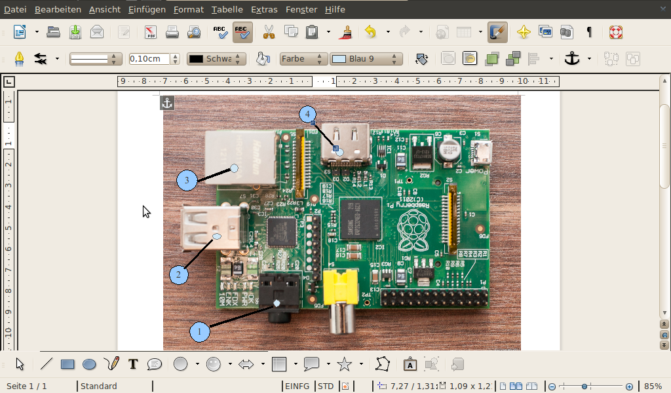Open area fill type Farbe dropdown
The width and height of the screenshot is (671, 393).
[303, 59]
